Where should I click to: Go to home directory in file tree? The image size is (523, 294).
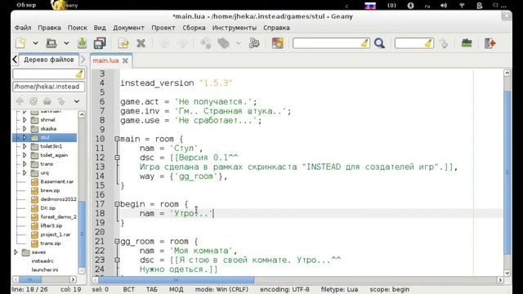coord(47,101)
